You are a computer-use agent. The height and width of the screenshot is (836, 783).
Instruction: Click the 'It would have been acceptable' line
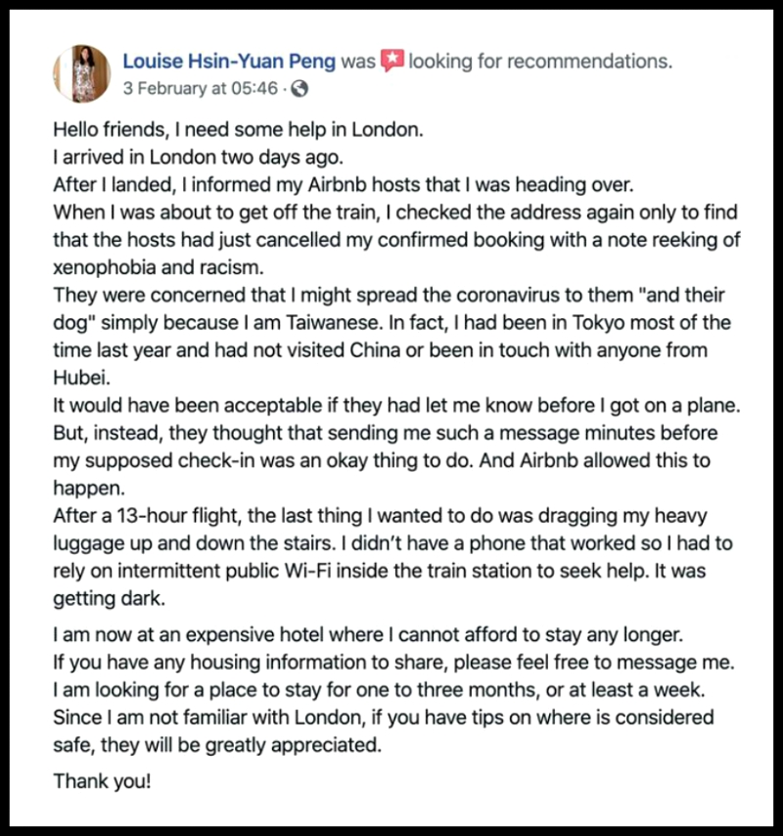pyautogui.click(x=396, y=405)
